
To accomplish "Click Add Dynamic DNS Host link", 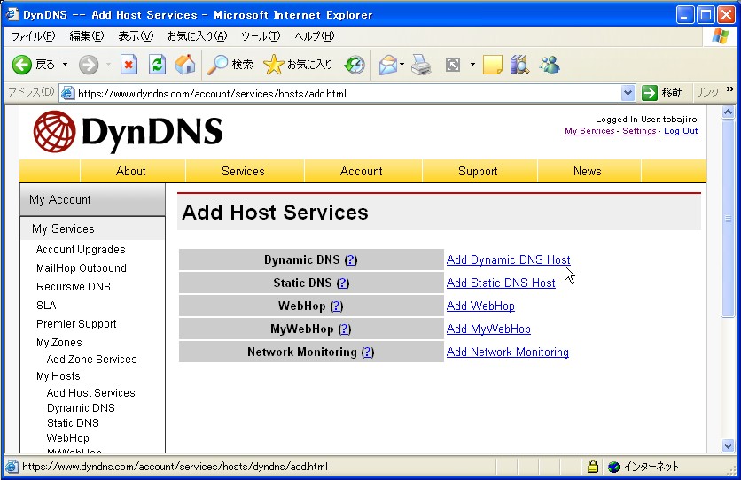I will 509,260.
